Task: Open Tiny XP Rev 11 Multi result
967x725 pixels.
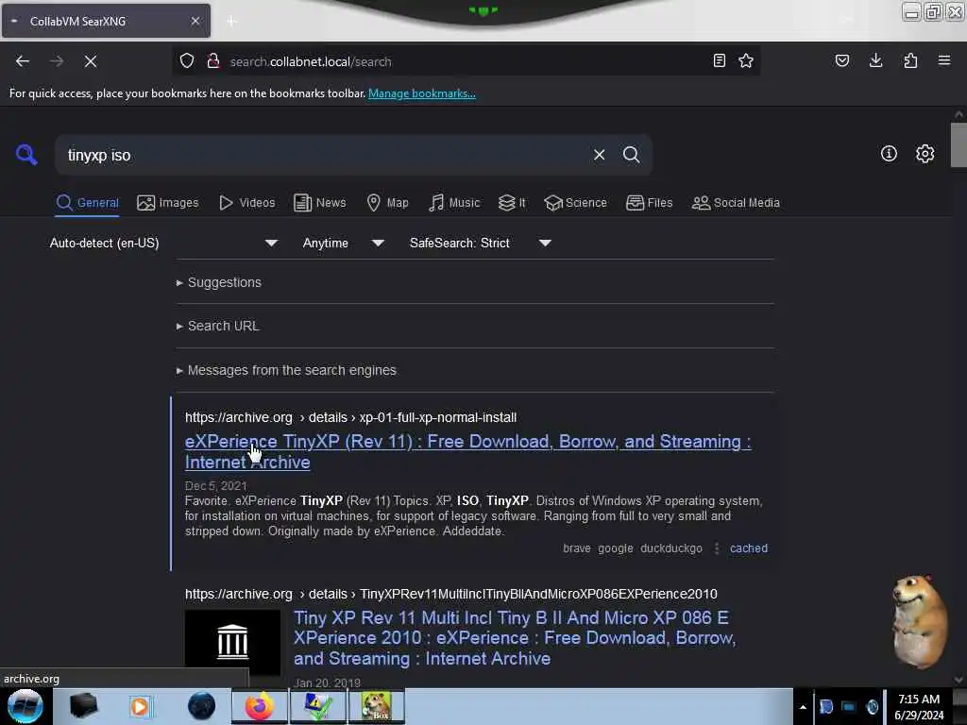Action: coord(515,638)
